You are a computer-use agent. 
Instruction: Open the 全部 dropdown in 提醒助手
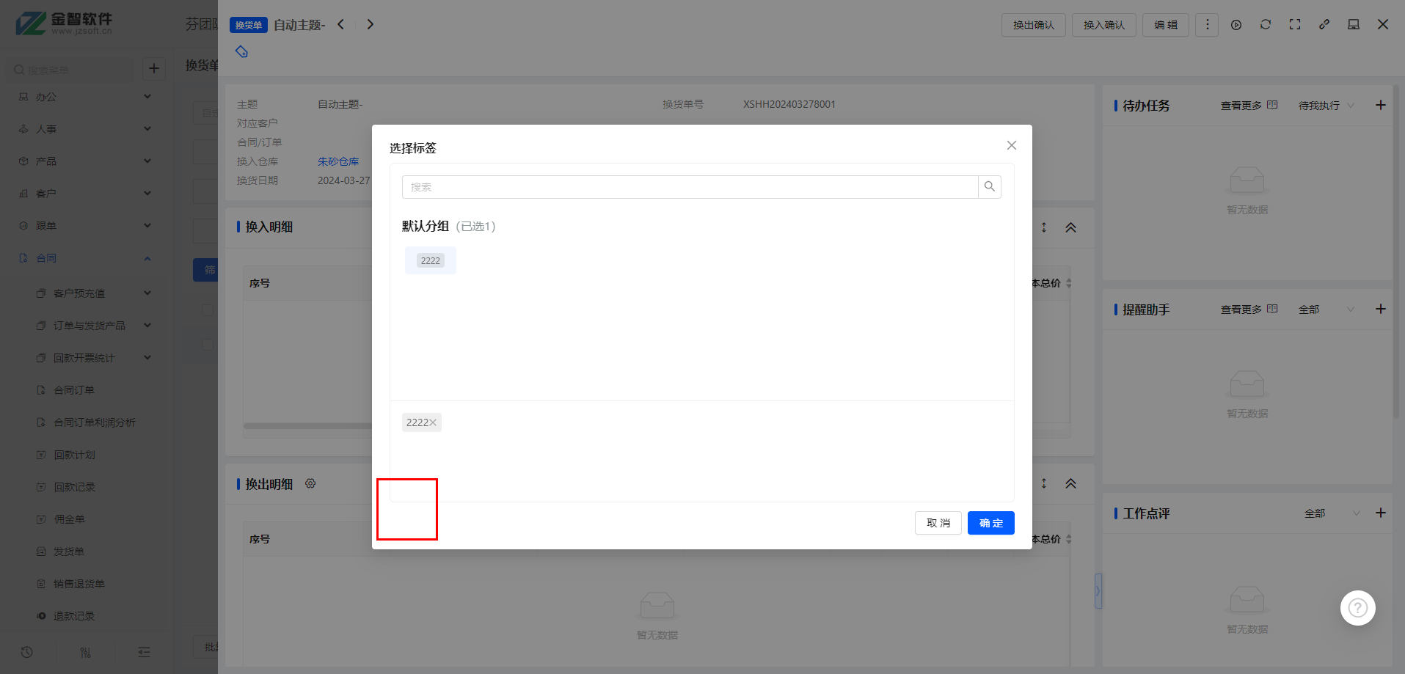(1326, 309)
